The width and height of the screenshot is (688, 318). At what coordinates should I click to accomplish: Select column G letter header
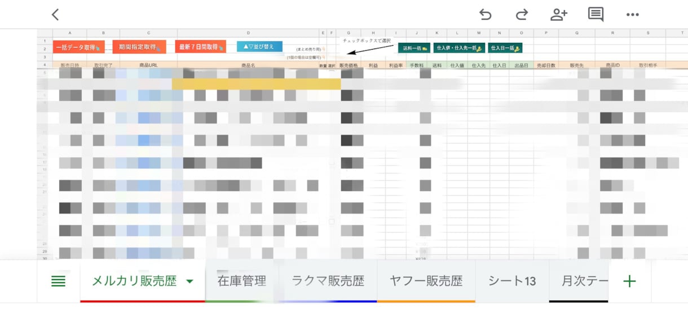(x=349, y=33)
